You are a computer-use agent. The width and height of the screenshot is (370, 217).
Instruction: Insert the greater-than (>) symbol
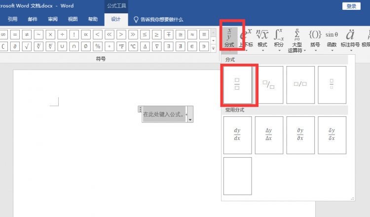121,35
